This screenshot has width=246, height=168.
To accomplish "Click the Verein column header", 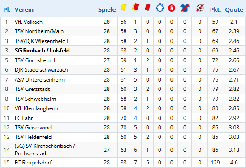I will point(24,10).
